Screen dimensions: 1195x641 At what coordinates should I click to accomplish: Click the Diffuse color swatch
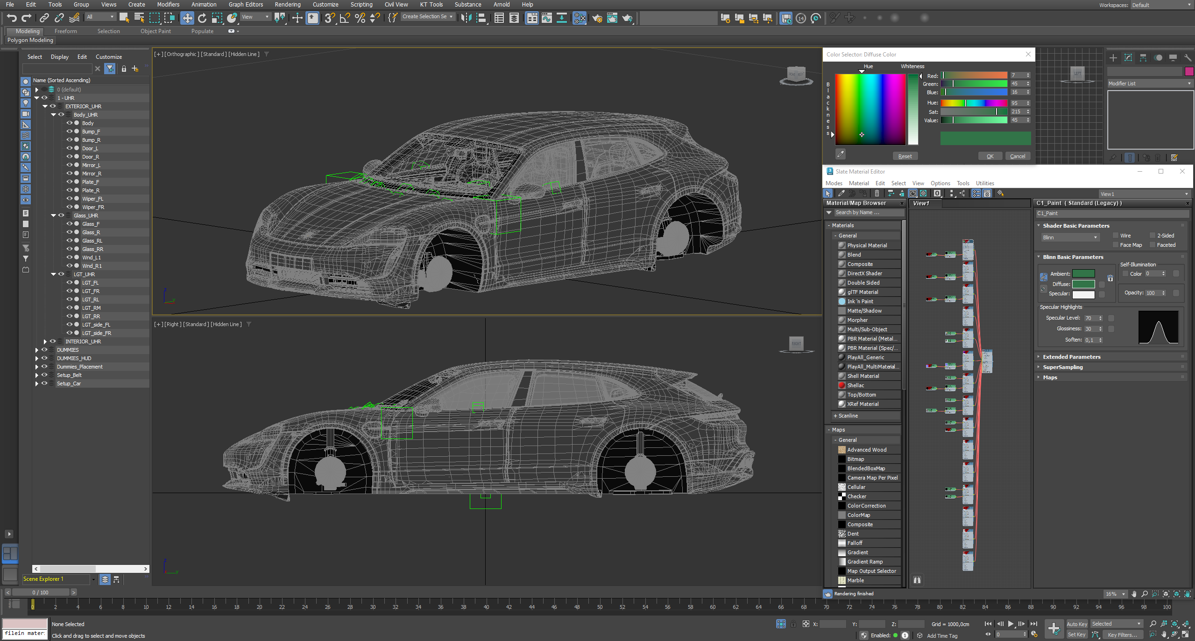click(x=1083, y=284)
